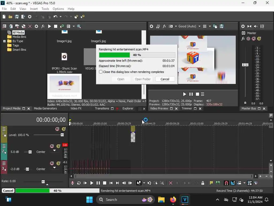Open Media FX in Project Media toolbar

43,26
